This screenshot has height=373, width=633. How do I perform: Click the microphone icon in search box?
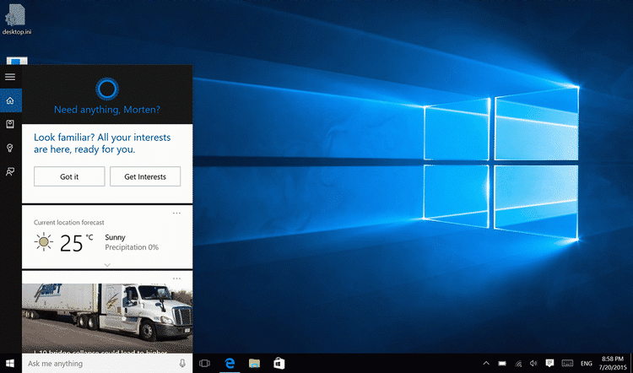182,364
